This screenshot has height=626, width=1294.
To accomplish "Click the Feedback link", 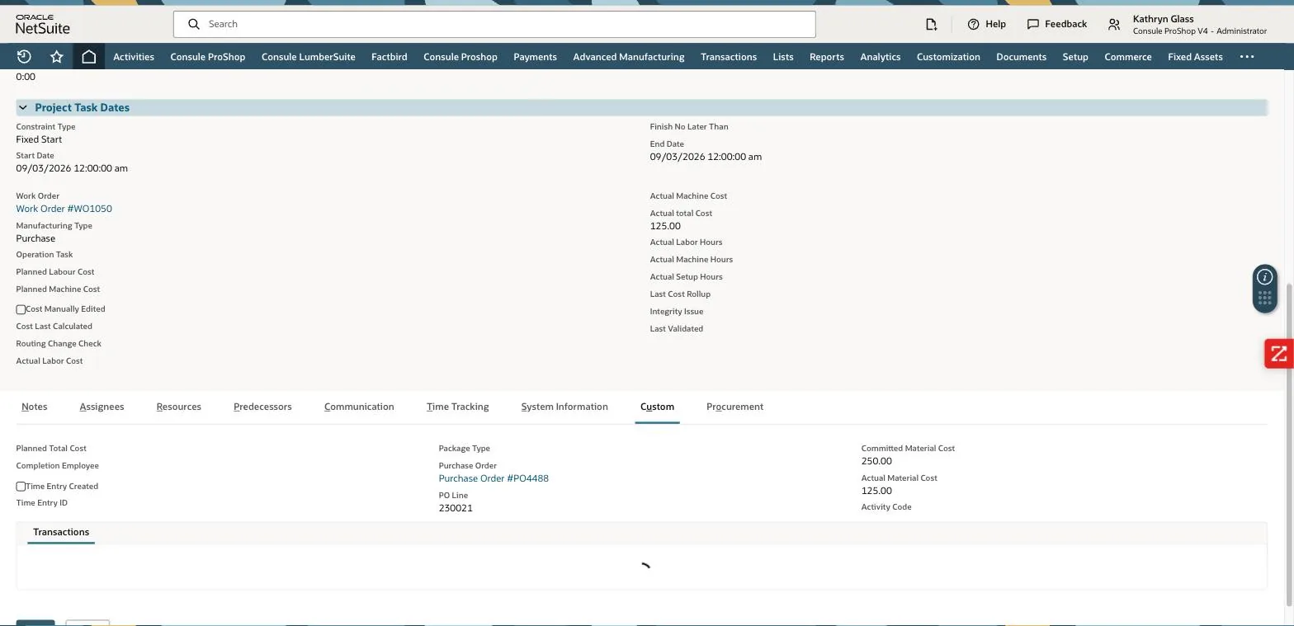I will 1065,24.
